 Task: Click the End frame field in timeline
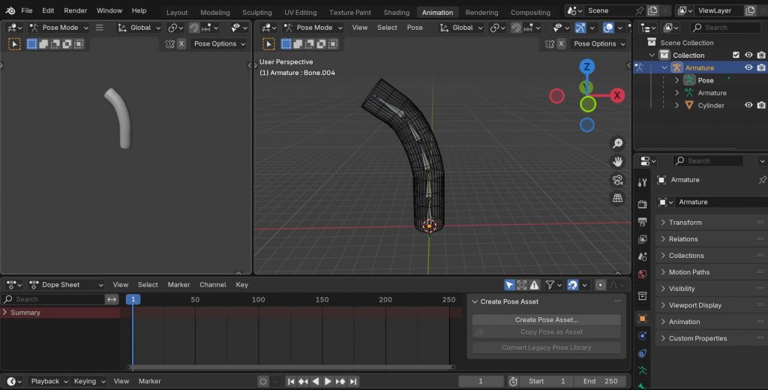[x=601, y=381]
